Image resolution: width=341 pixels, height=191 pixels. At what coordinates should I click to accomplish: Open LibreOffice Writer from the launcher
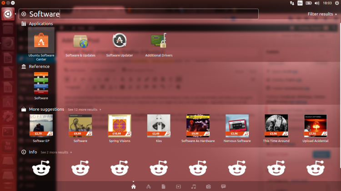coord(8,58)
